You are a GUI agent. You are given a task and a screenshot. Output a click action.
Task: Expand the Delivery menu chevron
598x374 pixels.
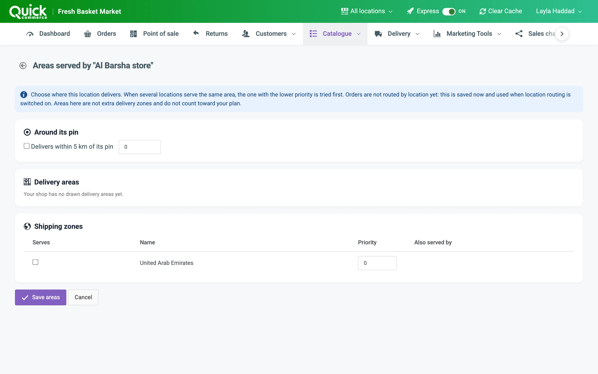tap(417, 34)
